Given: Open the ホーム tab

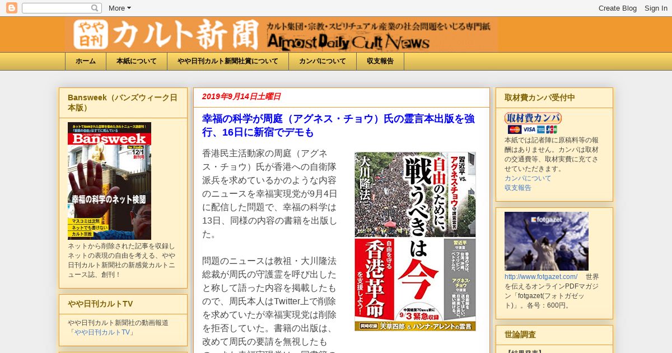Looking at the screenshot, I should pyautogui.click(x=86, y=61).
